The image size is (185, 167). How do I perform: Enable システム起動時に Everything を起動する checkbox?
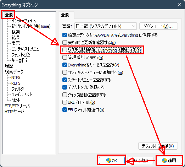point(65,50)
